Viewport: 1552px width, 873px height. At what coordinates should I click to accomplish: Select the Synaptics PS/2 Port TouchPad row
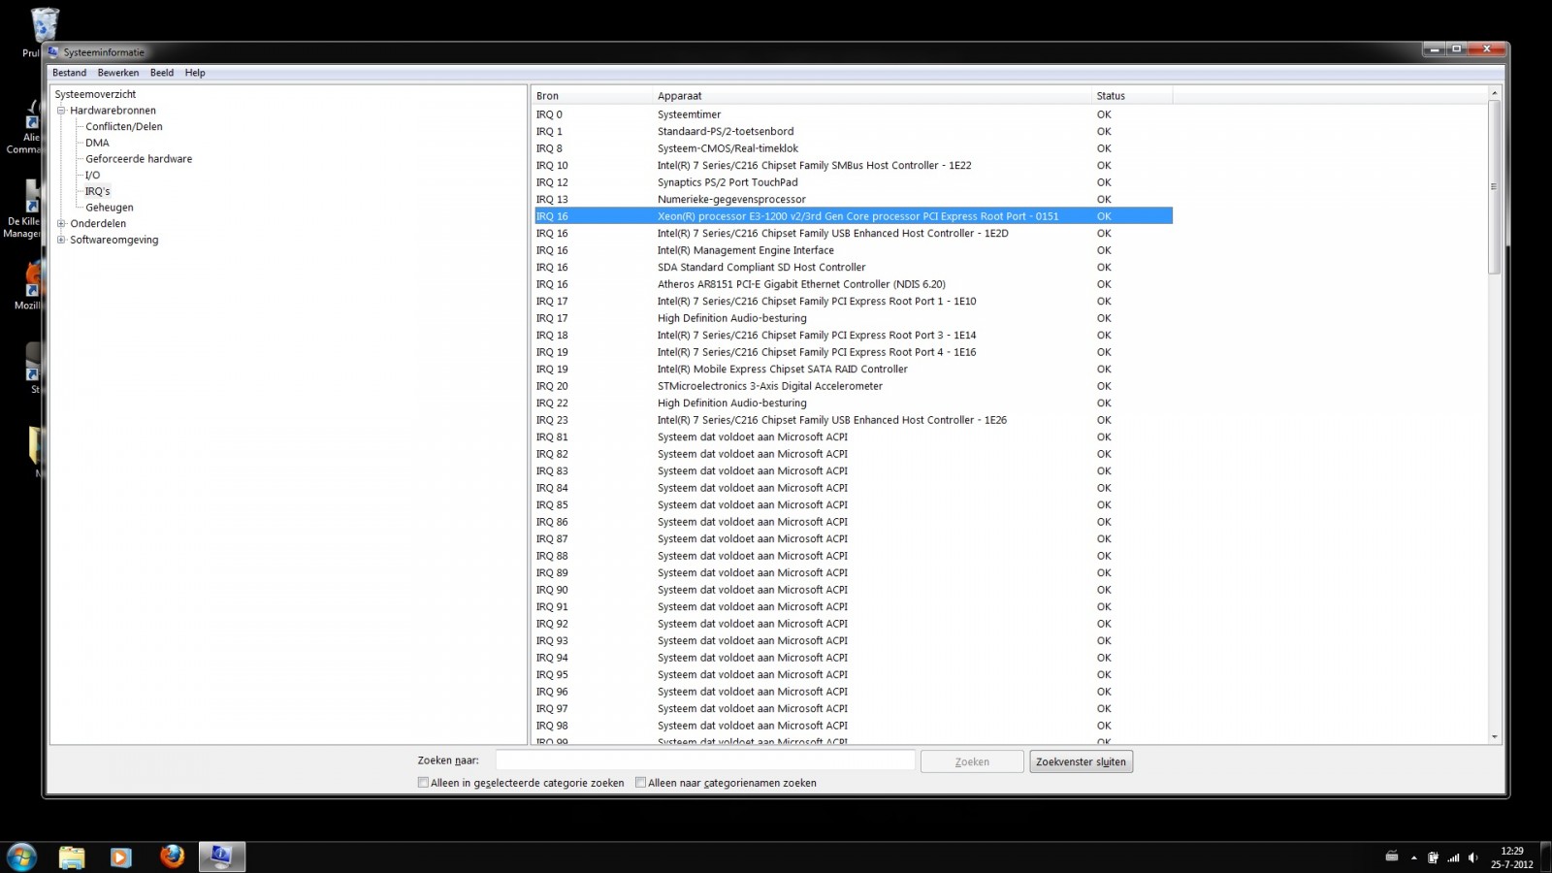coord(854,182)
